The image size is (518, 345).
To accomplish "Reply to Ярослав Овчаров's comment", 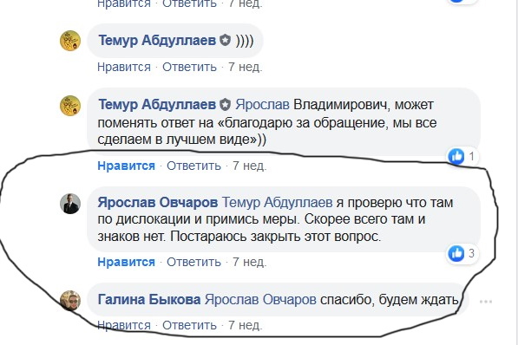I will click(193, 262).
